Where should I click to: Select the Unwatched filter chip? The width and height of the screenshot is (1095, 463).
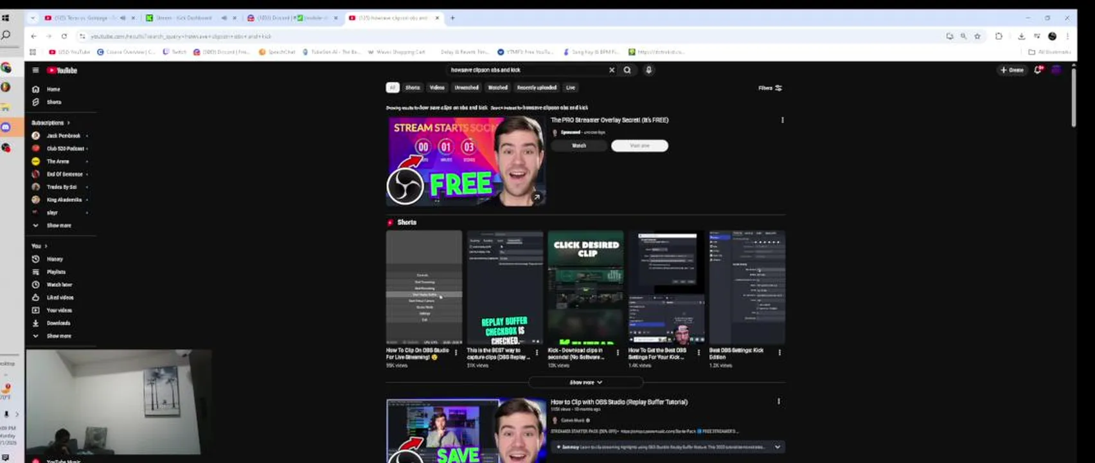467,87
